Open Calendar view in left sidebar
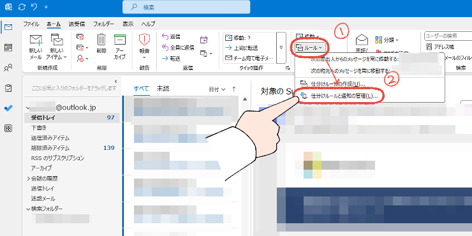The width and height of the screenshot is (472, 236). [x=8, y=48]
